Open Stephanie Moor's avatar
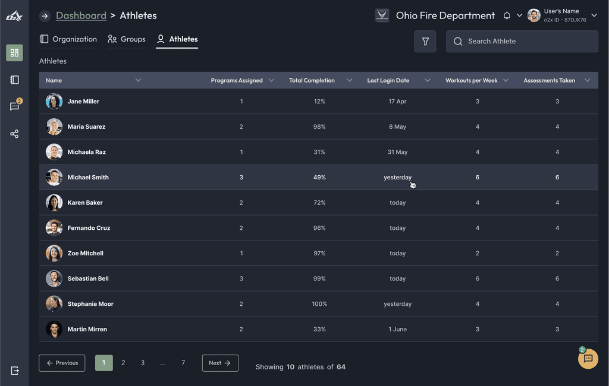The width and height of the screenshot is (609, 386). (x=54, y=304)
